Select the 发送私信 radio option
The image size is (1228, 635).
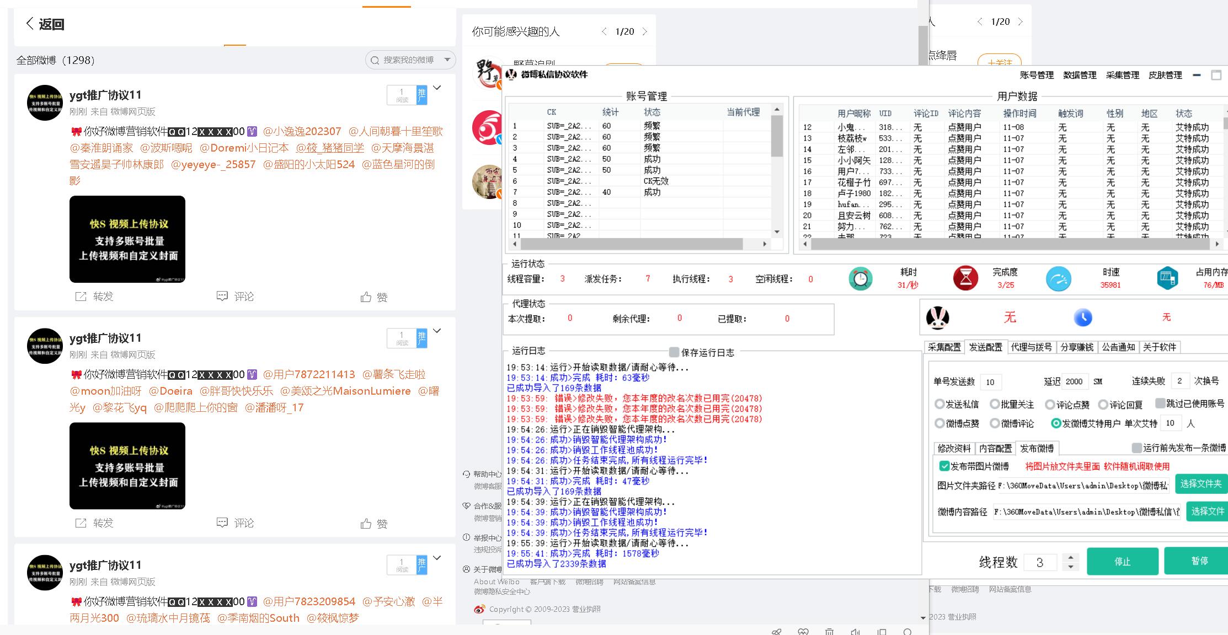tap(939, 404)
